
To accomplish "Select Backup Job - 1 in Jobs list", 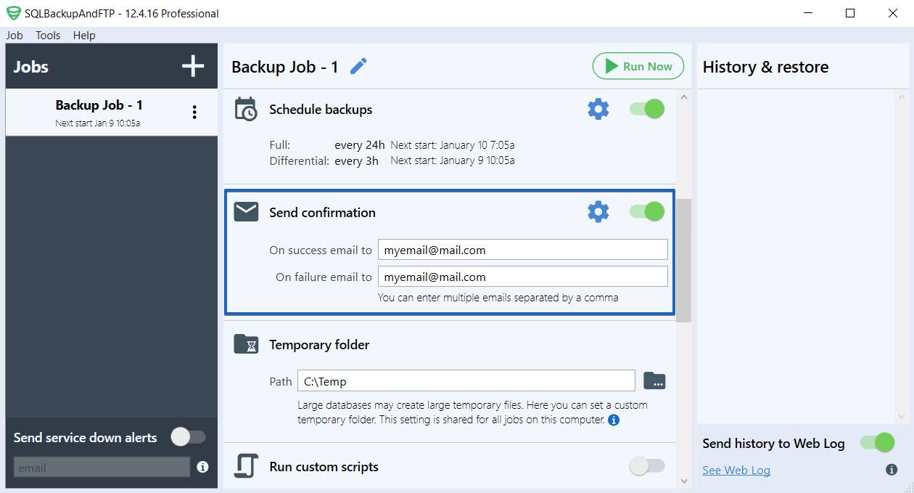I will (112, 113).
